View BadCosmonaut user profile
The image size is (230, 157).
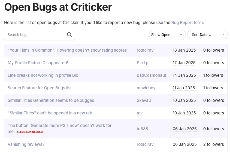[x=151, y=75]
